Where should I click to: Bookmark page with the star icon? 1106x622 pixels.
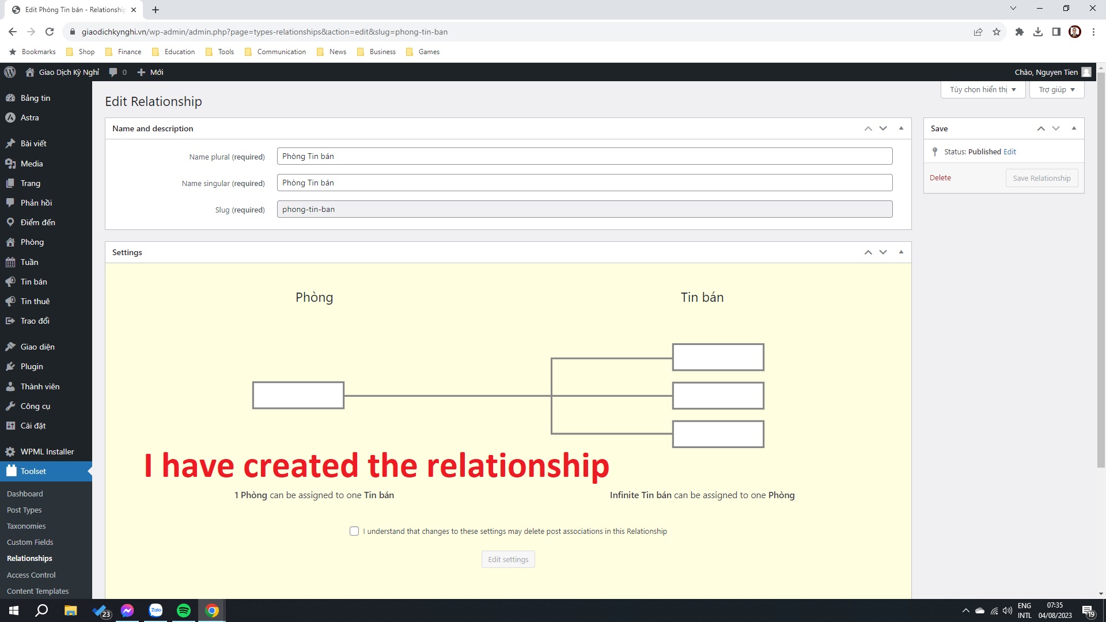997,32
